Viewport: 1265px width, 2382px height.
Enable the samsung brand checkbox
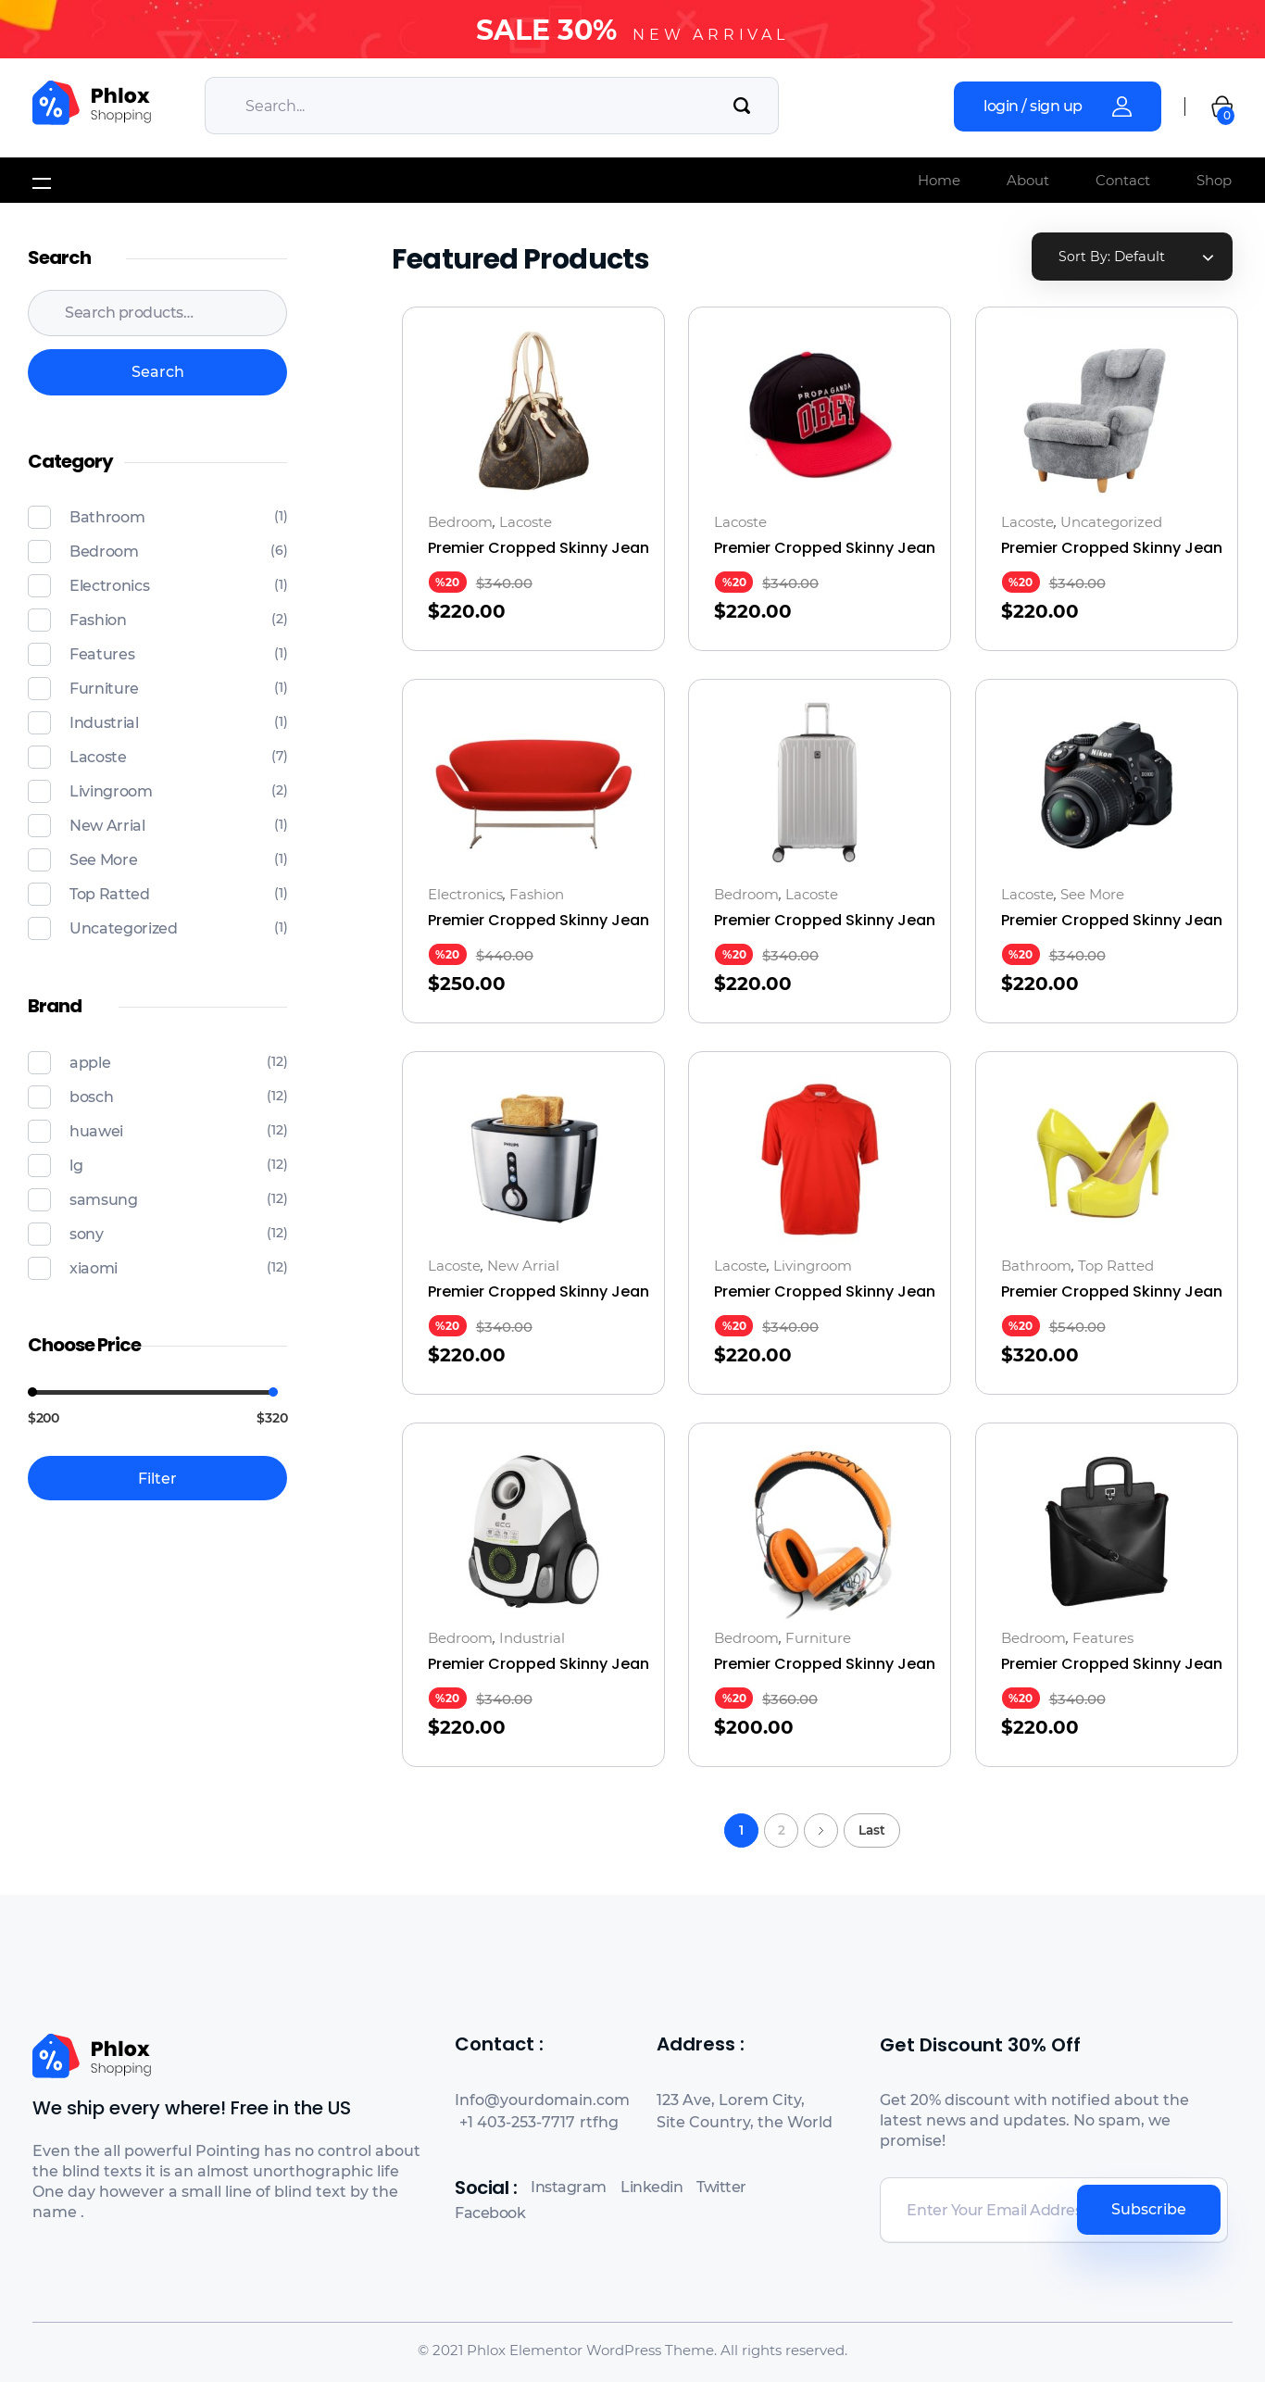tap(40, 1199)
